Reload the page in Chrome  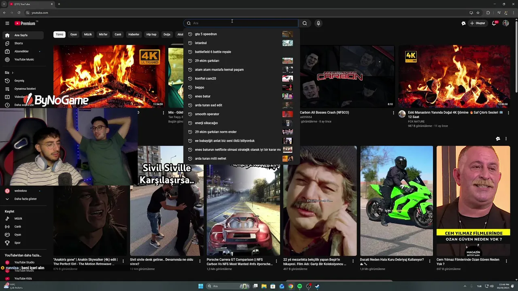(19, 13)
